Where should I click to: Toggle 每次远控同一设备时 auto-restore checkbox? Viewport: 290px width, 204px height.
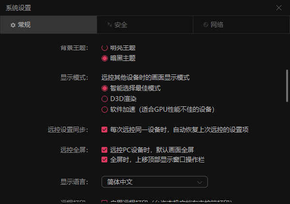104,130
